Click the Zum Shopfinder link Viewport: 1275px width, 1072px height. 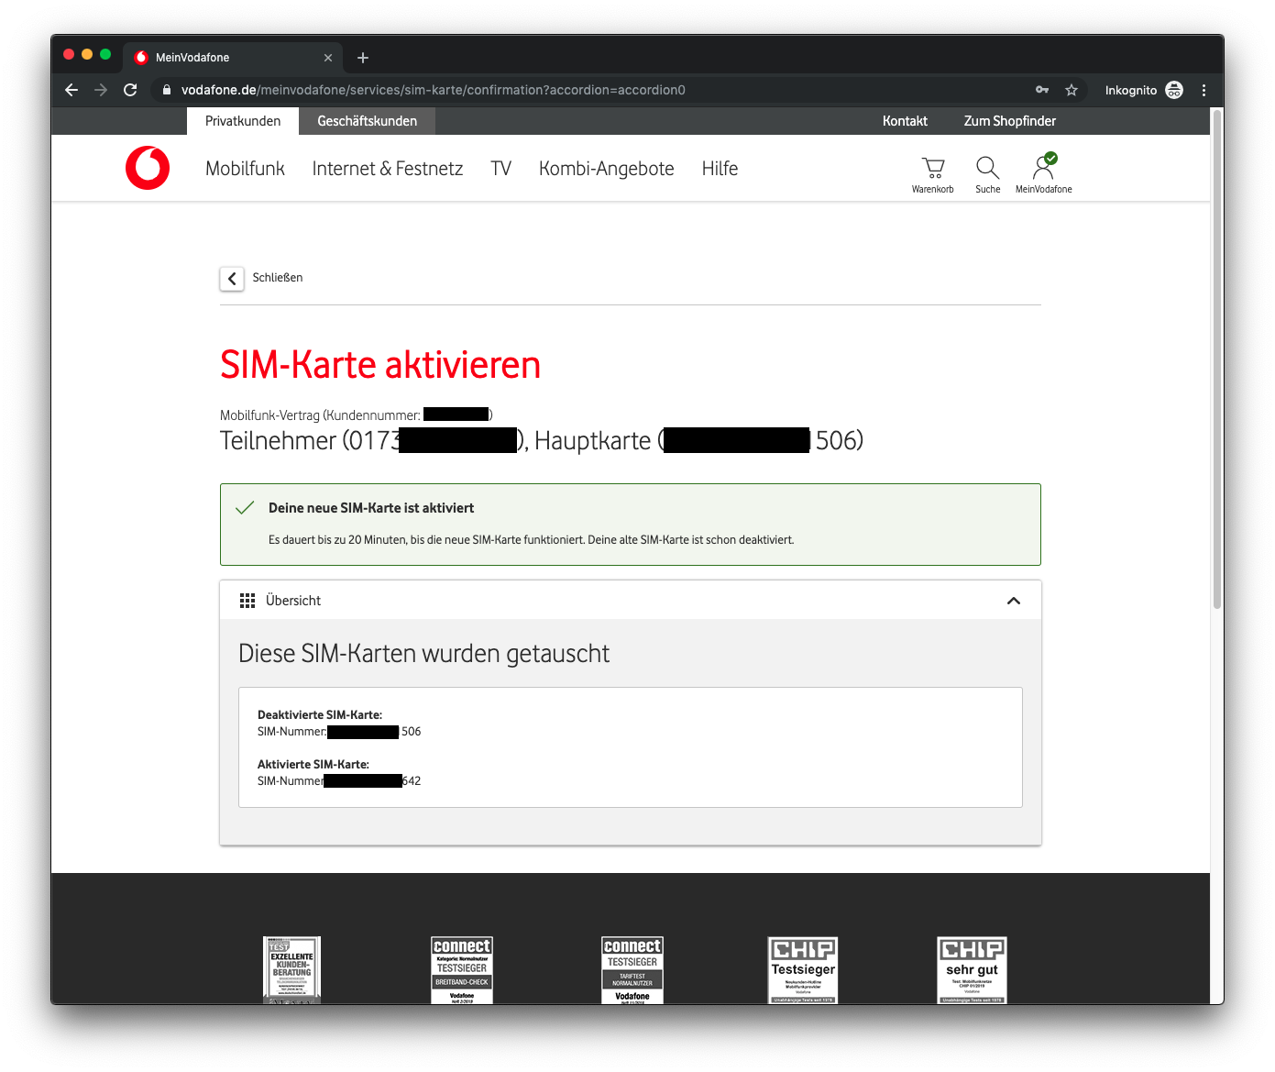point(1009,121)
